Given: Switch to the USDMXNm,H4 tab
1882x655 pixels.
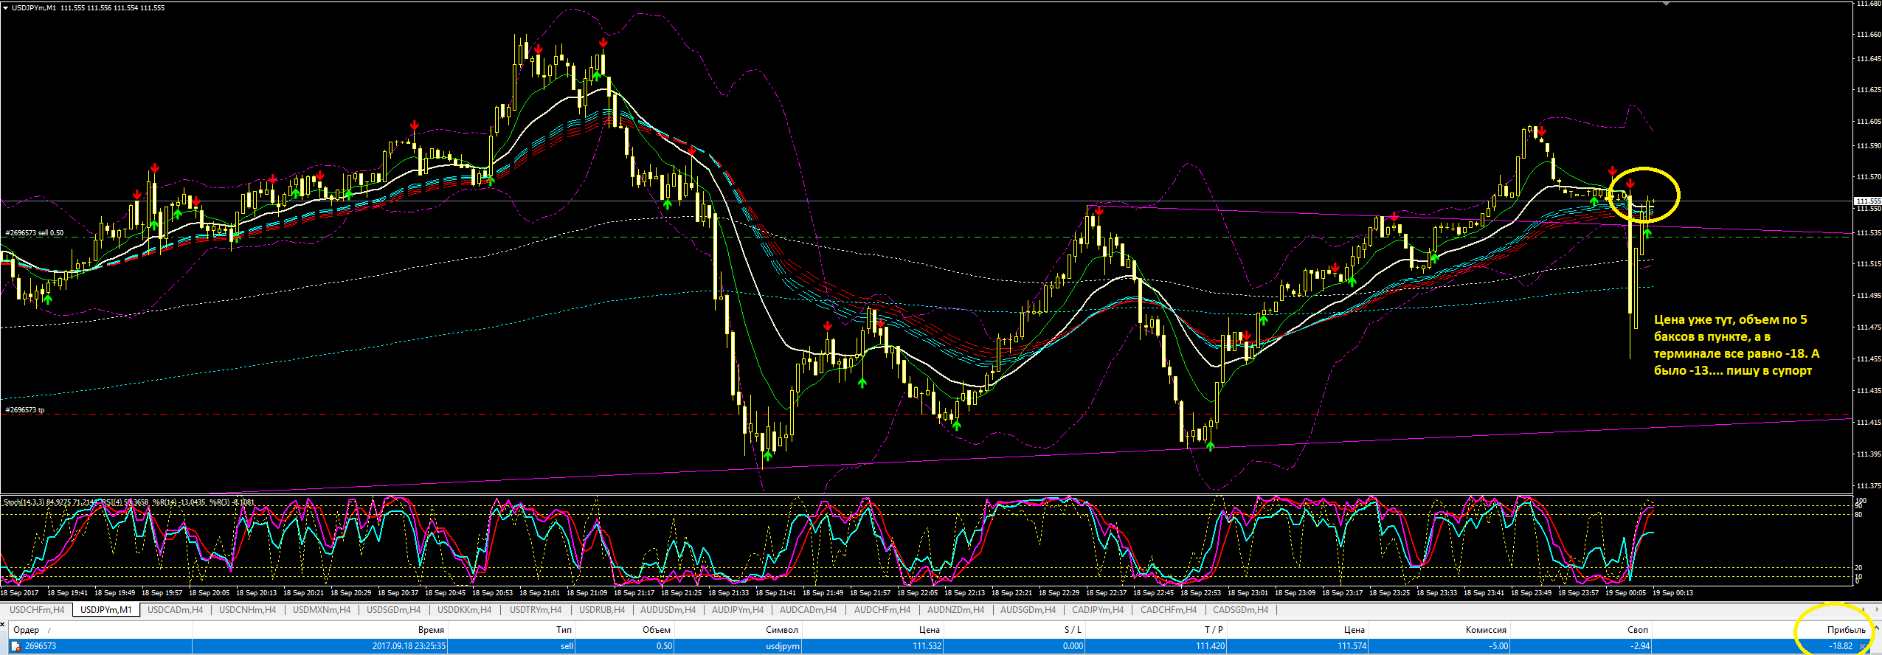Looking at the screenshot, I should 322,610.
